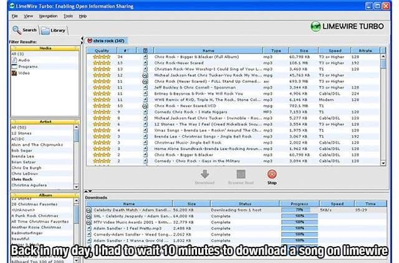Select Comedy - Chris Rock - Gays in the Military
Screen dimensions: 399x263
[x=233, y=161]
